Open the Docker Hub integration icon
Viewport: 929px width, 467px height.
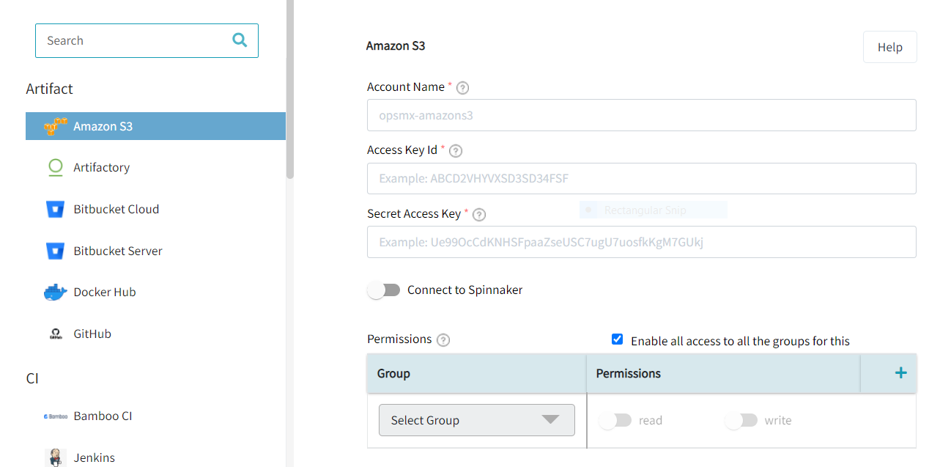click(55, 292)
